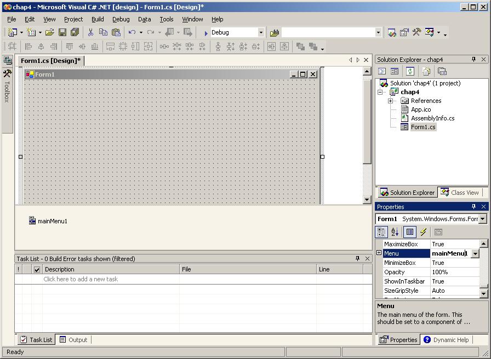Click the Opacity value 100% field
The width and height of the screenshot is (491, 359).
(455, 272)
